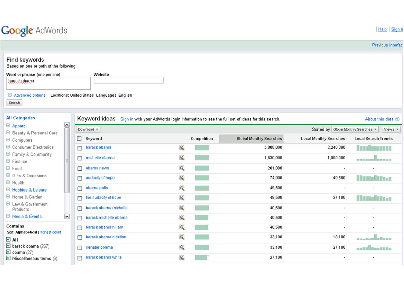This screenshot has height=293, width=404.
Task: Open magnifier icon for the audacity of hope
Action: click(182, 198)
